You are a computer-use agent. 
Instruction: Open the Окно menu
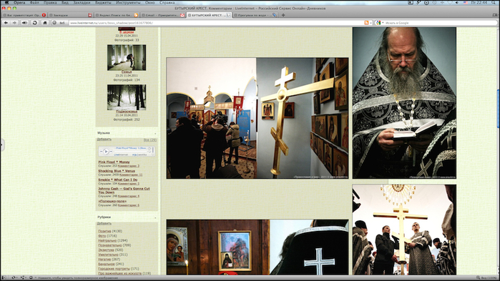[150, 3]
